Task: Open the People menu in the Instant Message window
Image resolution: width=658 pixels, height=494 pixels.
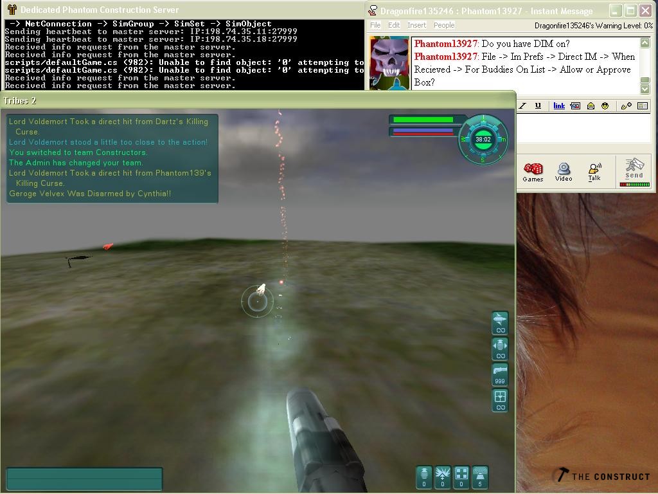Action: (x=444, y=25)
